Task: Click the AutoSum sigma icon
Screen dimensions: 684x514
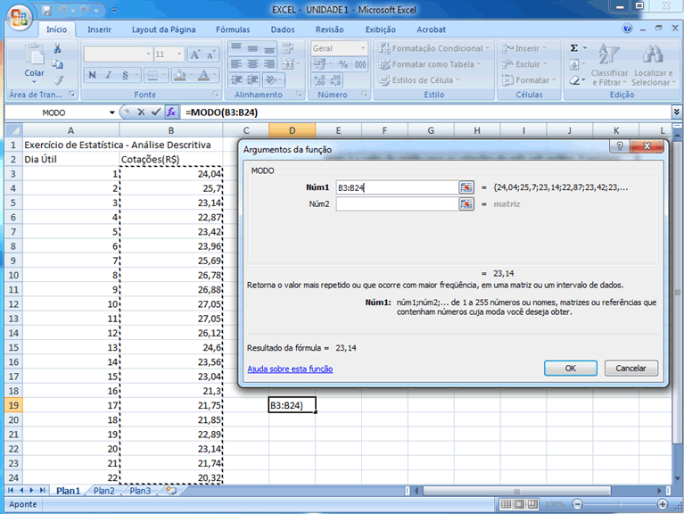Action: [x=574, y=48]
